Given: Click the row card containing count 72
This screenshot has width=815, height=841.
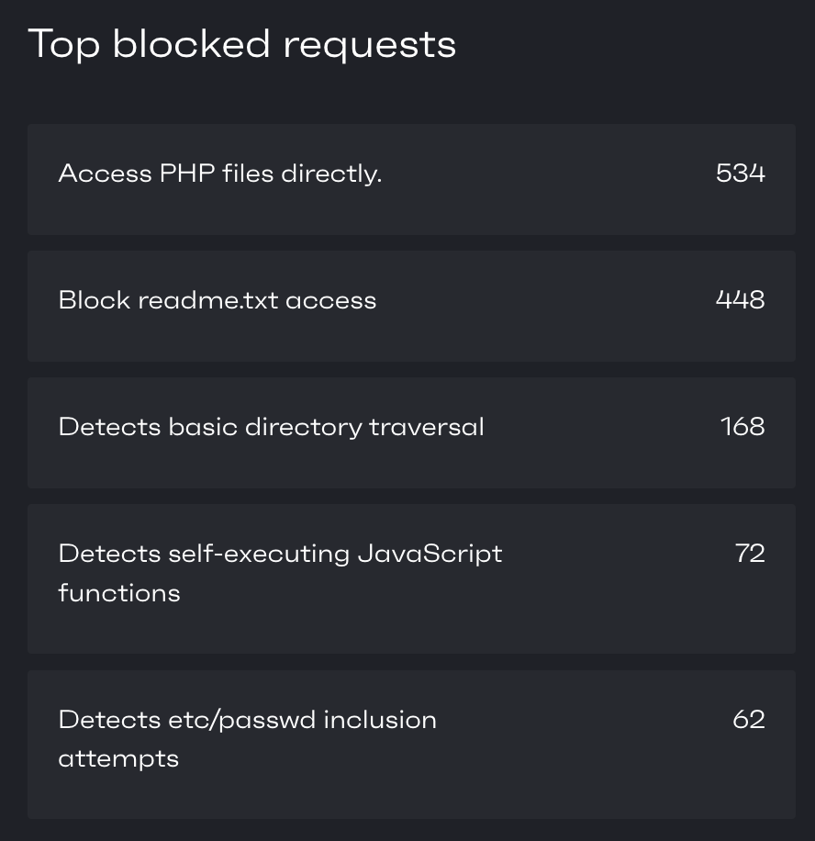Looking at the screenshot, I should click(x=411, y=579).
